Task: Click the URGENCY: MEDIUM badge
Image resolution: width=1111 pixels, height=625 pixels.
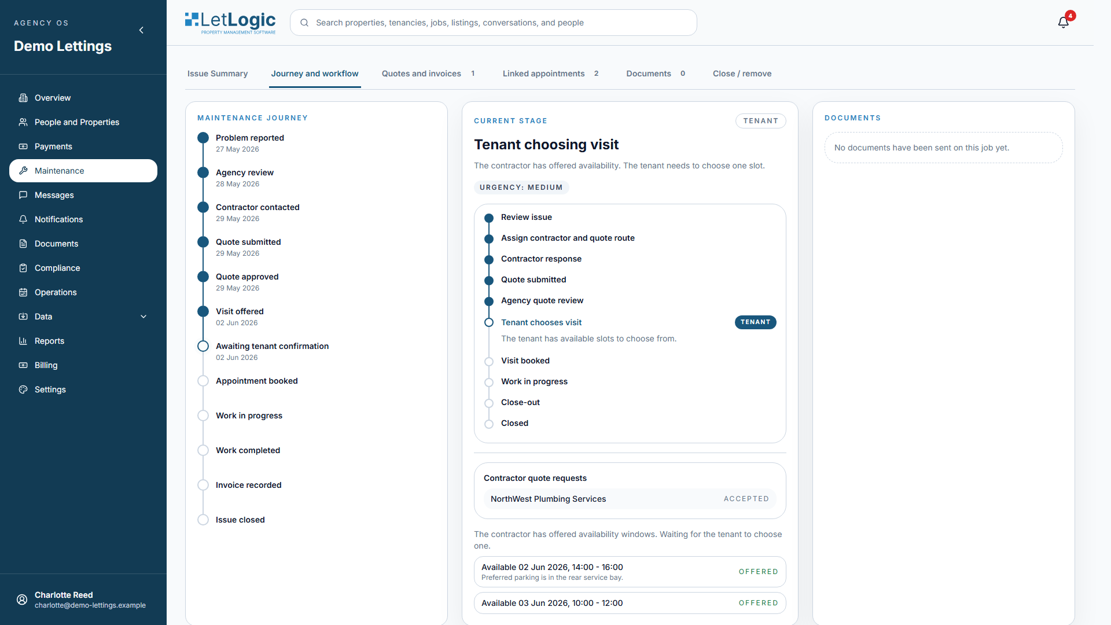Action: coord(521,187)
